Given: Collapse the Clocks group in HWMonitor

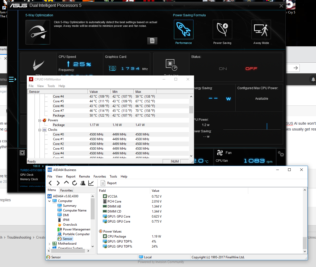Looking at the screenshot, I should (x=40, y=130).
